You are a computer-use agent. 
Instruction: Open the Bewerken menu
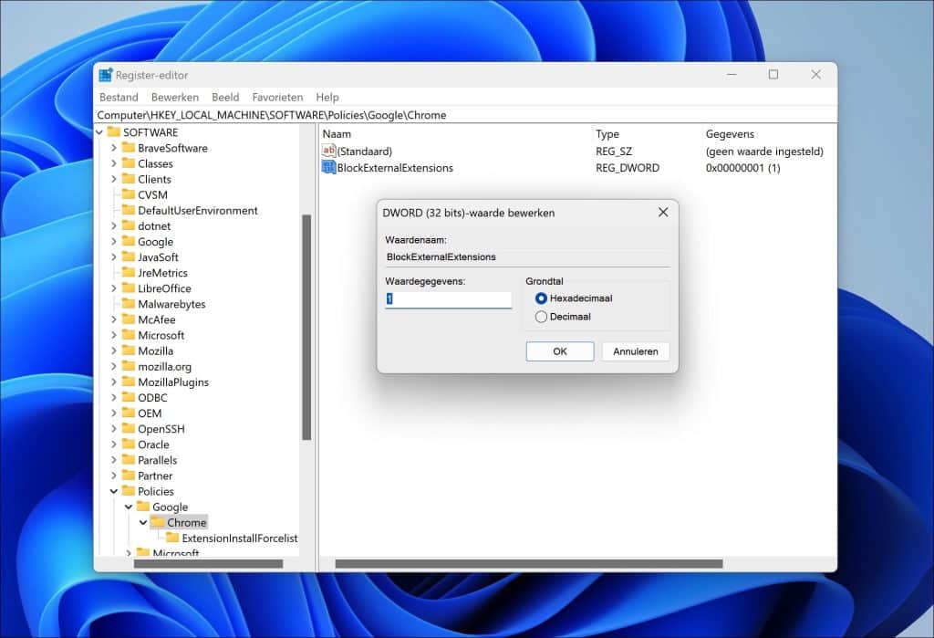174,97
